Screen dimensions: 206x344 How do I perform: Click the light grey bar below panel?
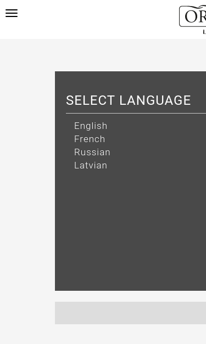130,313
